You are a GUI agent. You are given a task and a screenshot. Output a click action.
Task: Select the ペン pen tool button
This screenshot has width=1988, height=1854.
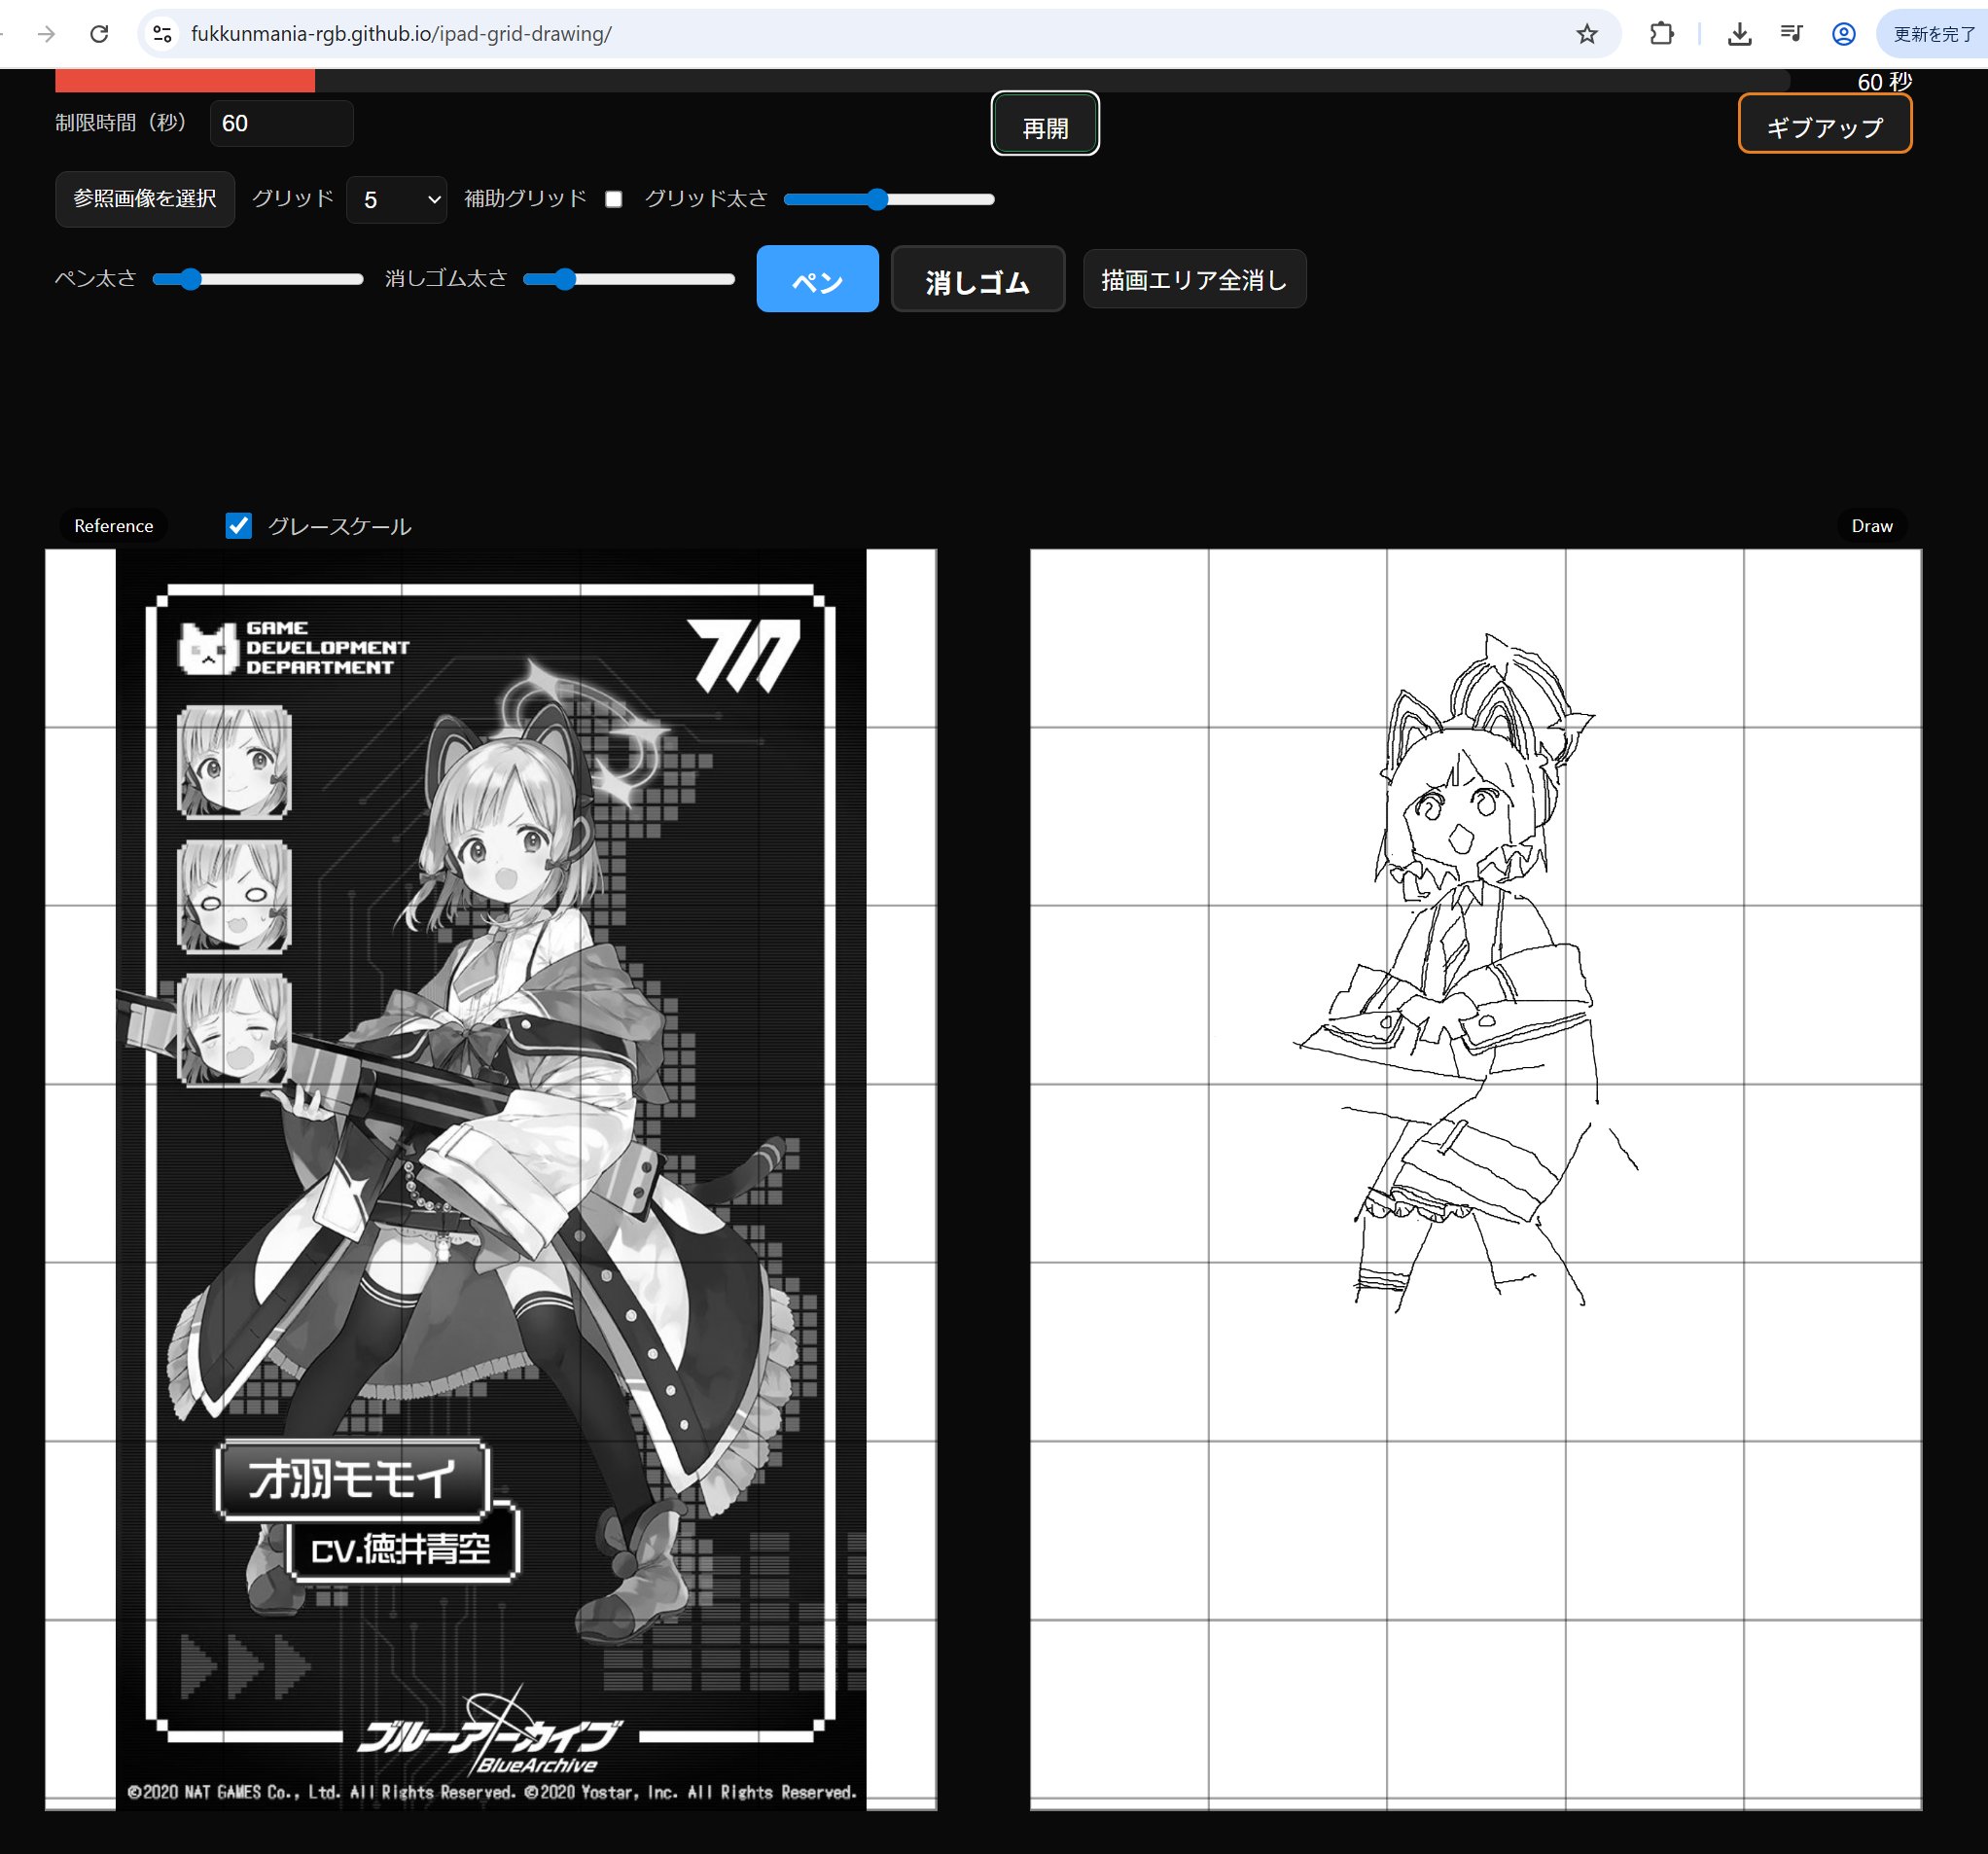817,279
